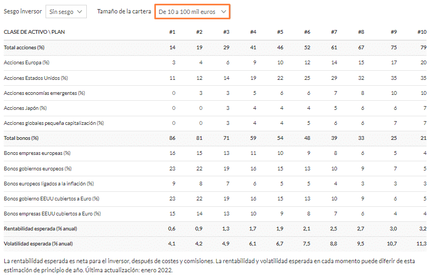This screenshot has height=276, width=434.
Task: Select the #10 plan column header
Action: pyautogui.click(x=422, y=32)
